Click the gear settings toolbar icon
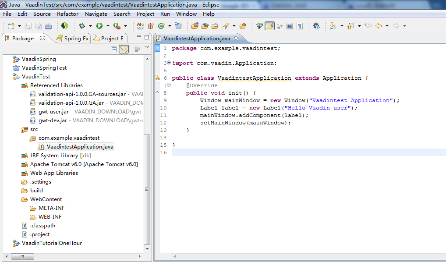The height and width of the screenshot is (262, 446). click(x=316, y=26)
